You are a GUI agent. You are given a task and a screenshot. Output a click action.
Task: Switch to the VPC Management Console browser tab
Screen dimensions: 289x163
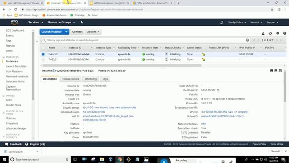pos(23,3)
